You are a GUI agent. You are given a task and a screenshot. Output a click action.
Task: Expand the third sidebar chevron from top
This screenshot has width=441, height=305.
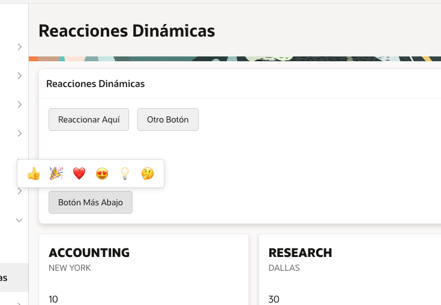pyautogui.click(x=19, y=104)
